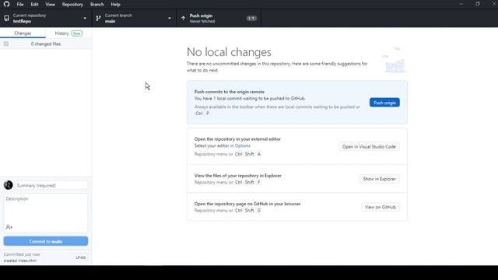The height and width of the screenshot is (280, 498).
Task: Click the repository monitor icon in the toolbar
Action: (7, 18)
